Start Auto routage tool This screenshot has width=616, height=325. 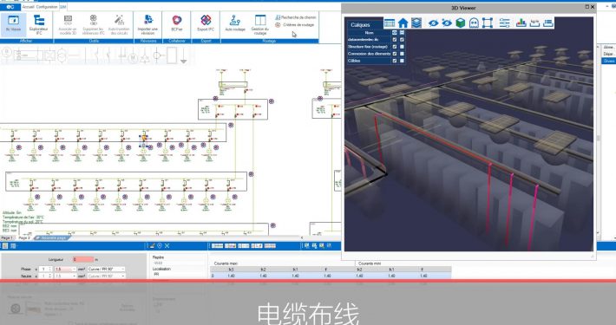pos(235,23)
